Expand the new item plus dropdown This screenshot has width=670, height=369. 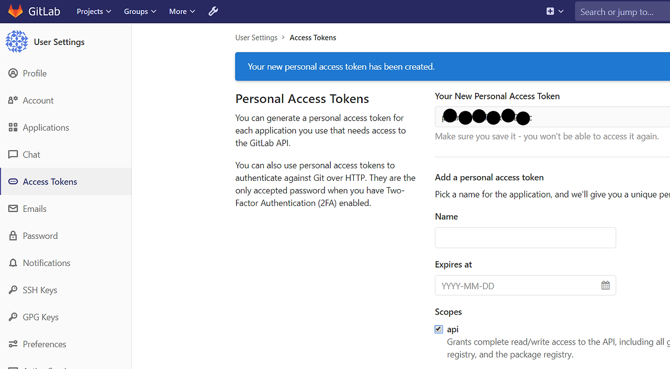[x=554, y=10]
